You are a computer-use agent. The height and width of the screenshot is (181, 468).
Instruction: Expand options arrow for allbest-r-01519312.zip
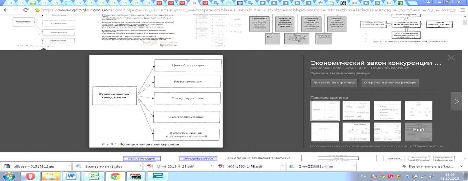click(69, 166)
